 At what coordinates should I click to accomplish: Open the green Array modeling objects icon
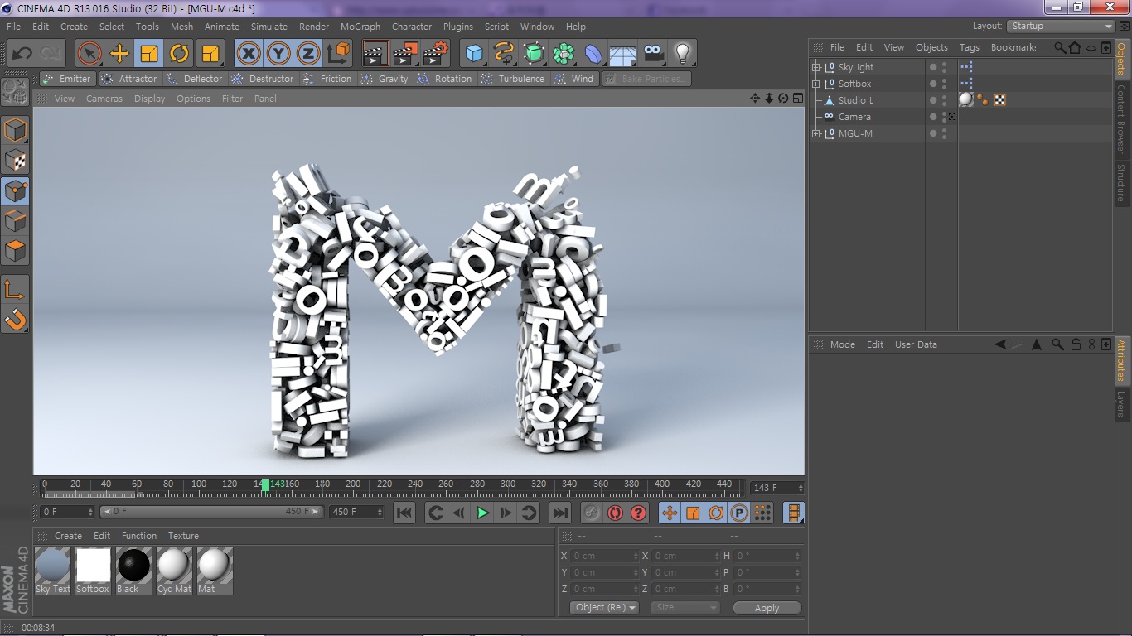(x=564, y=54)
